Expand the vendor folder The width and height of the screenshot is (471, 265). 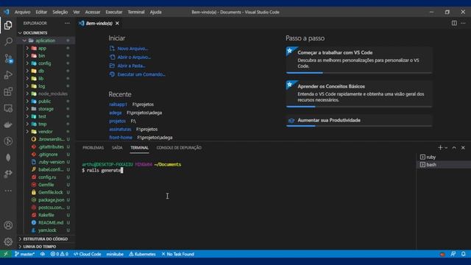(x=46, y=132)
